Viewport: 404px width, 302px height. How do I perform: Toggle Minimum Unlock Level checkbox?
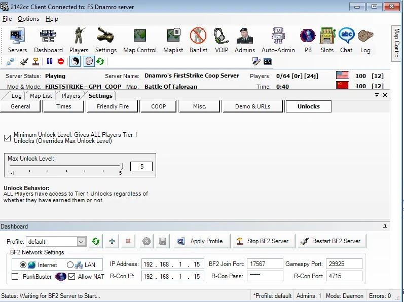pos(7,138)
